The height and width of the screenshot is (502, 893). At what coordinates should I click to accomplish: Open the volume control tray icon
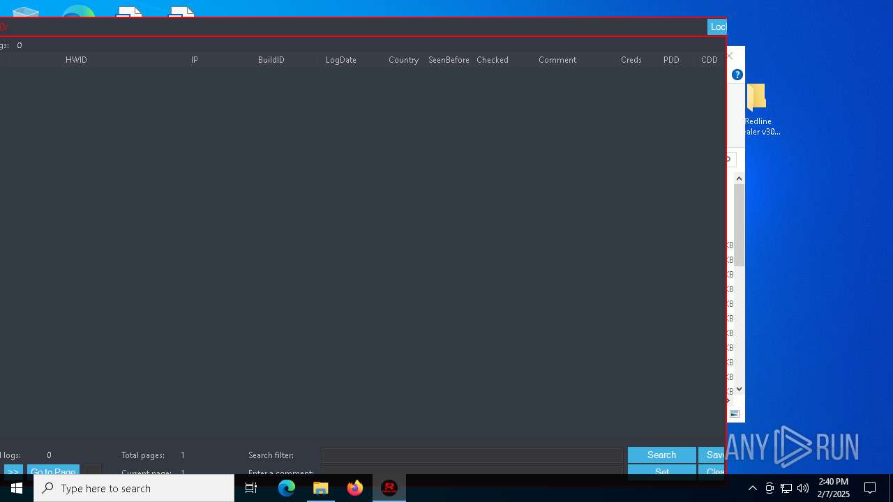803,488
